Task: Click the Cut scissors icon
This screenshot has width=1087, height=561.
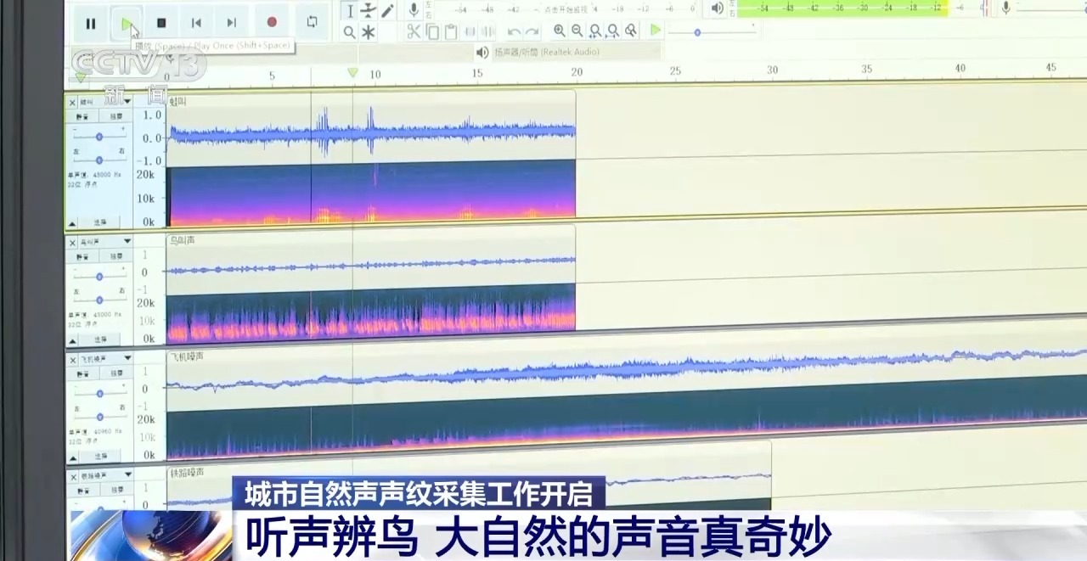Action: 414,32
